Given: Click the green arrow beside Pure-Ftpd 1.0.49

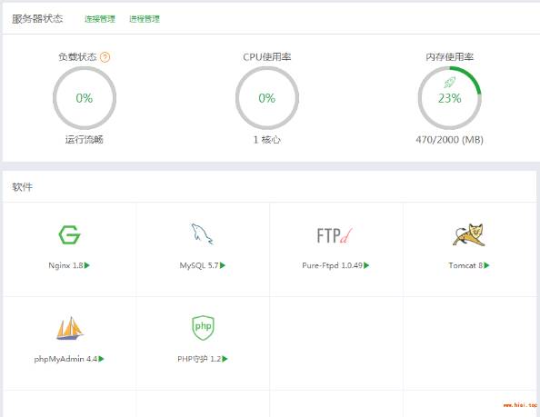Looking at the screenshot, I should pyautogui.click(x=366, y=265).
